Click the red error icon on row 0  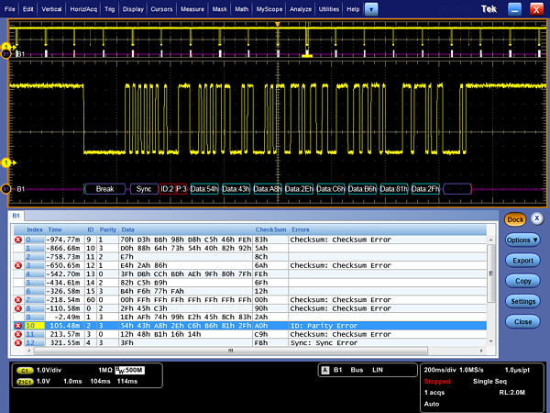[x=18, y=240]
